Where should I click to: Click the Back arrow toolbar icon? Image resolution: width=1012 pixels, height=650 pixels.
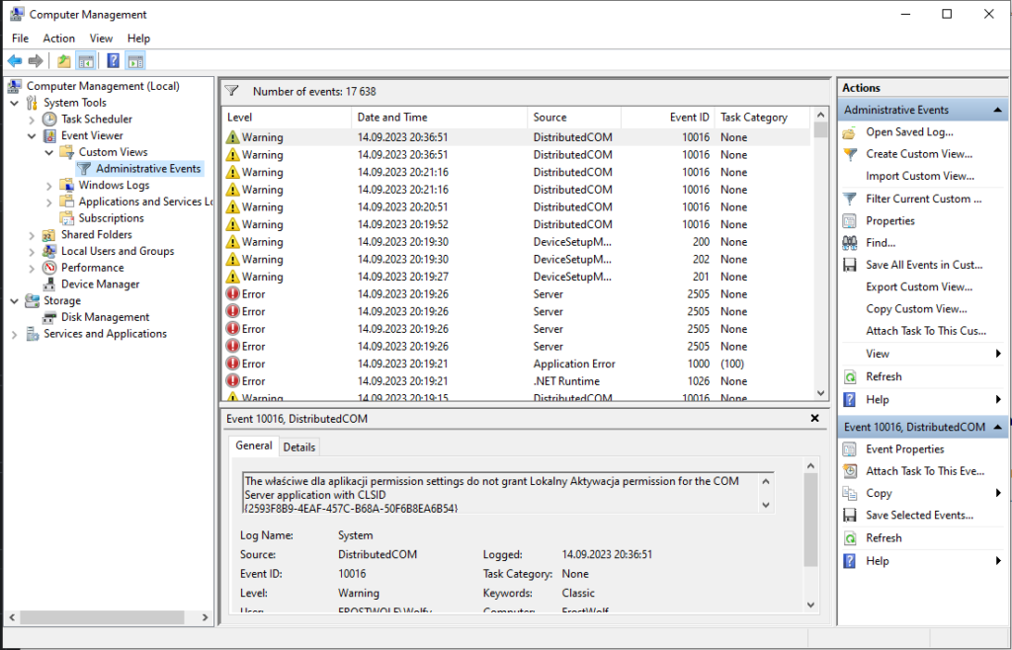[x=15, y=61]
